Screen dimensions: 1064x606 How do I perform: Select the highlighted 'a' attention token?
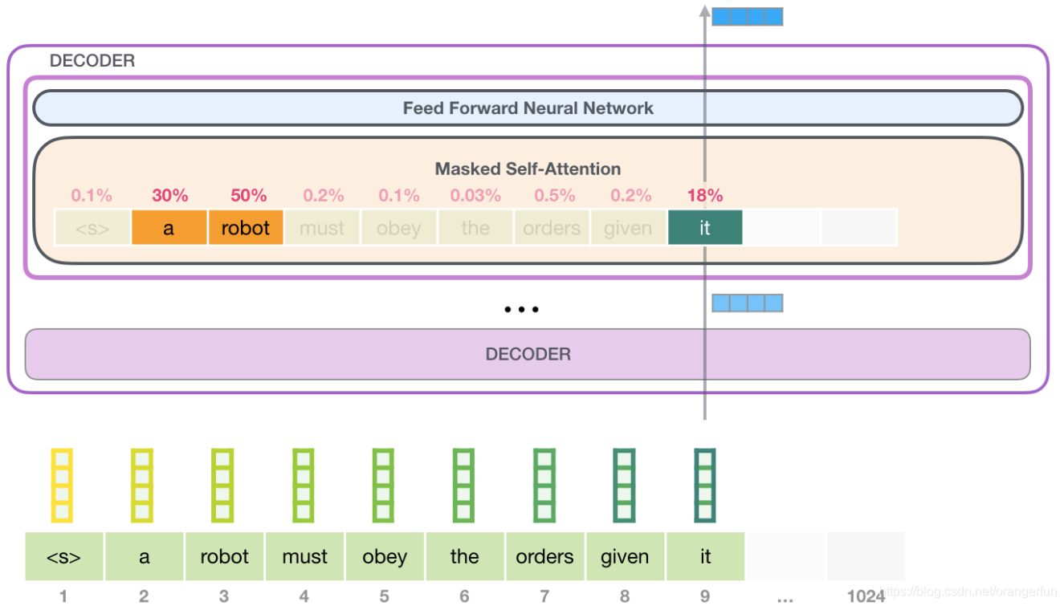click(x=169, y=228)
